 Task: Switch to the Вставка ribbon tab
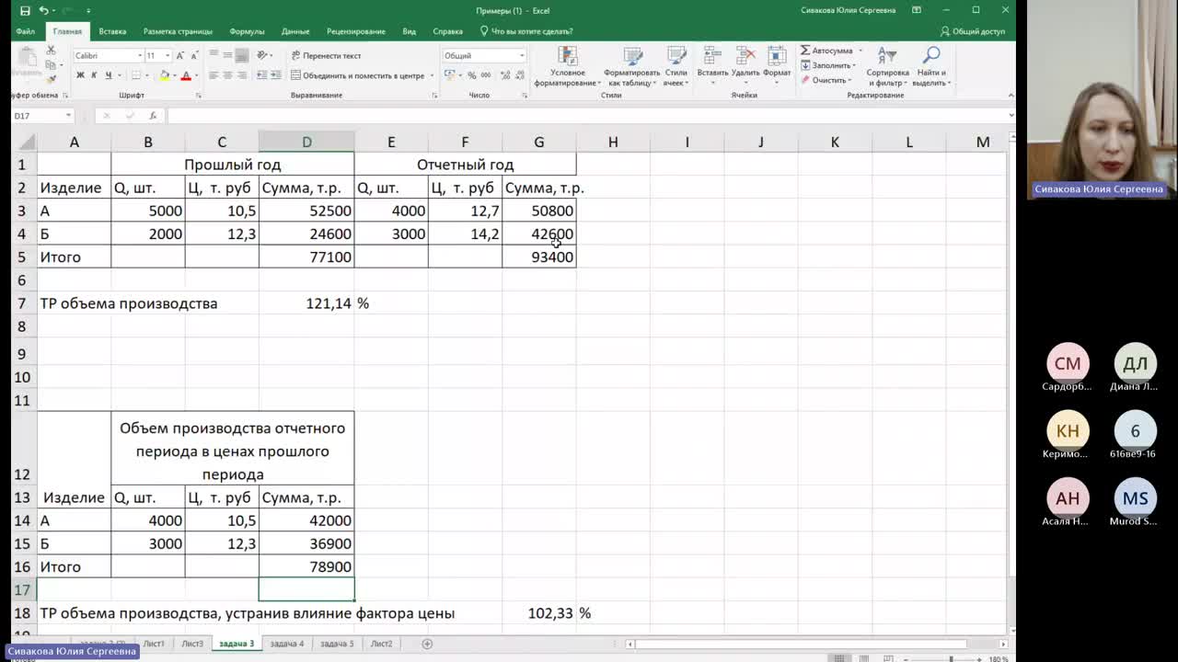[x=112, y=31]
